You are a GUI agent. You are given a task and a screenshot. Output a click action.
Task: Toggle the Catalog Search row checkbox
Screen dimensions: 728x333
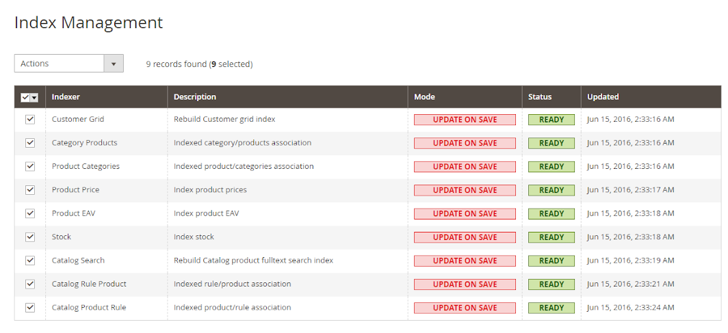click(30, 261)
